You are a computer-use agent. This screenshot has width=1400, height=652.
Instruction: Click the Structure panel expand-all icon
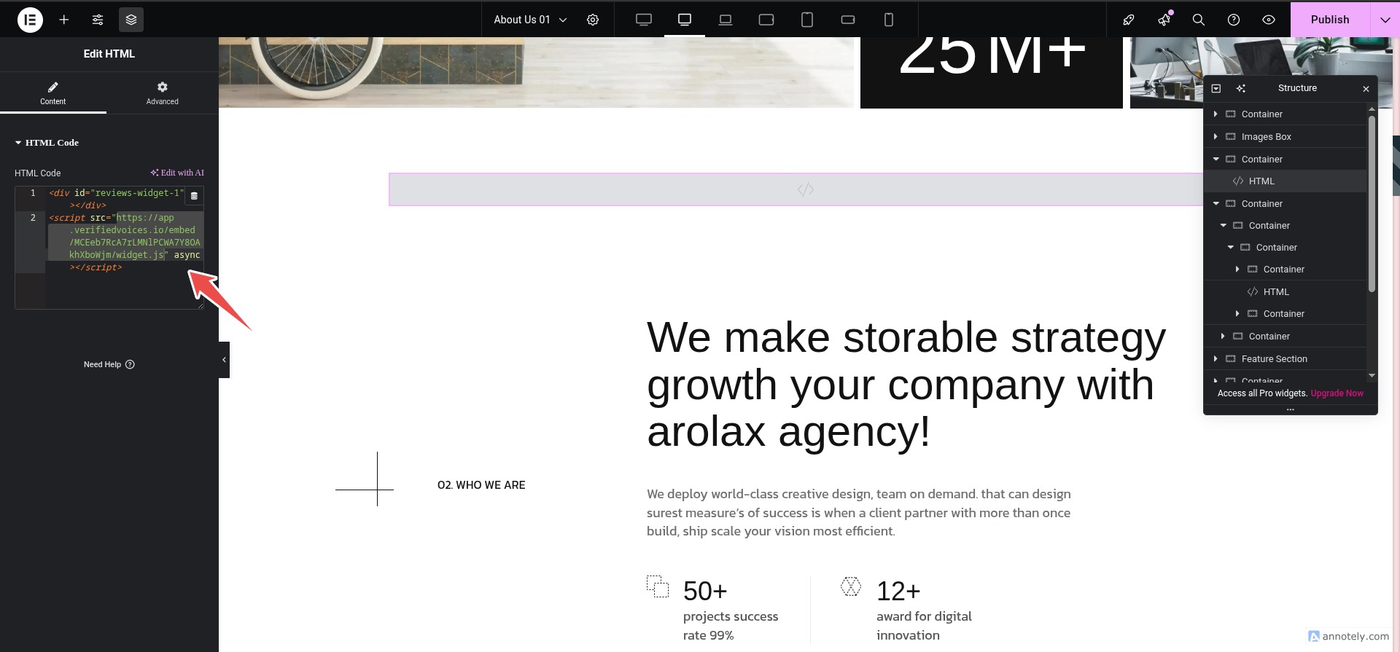tap(1216, 88)
